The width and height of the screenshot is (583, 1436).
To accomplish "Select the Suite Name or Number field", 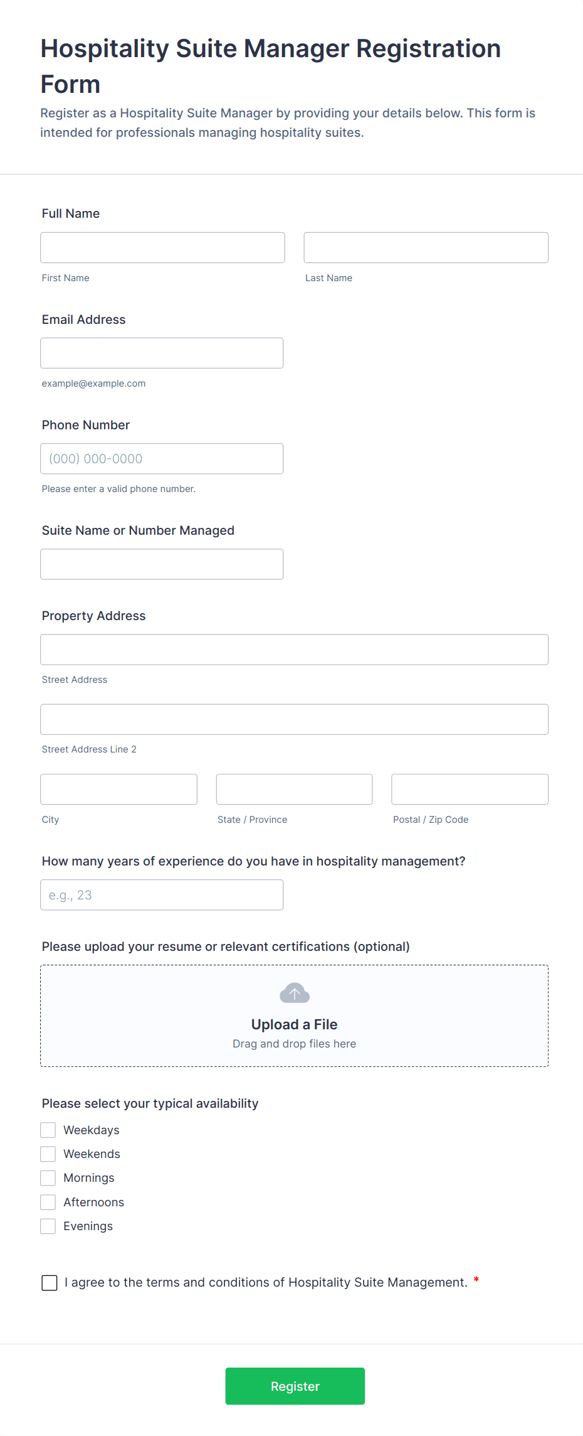I will coord(162,564).
